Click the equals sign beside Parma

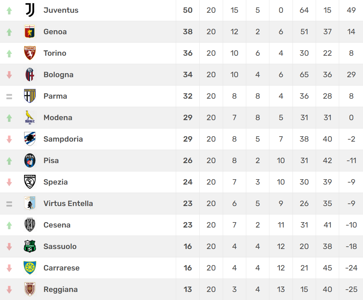click(9, 96)
